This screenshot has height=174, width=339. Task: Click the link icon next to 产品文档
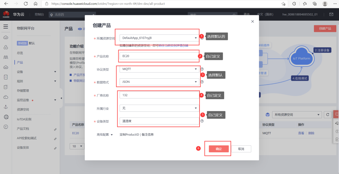point(55,129)
